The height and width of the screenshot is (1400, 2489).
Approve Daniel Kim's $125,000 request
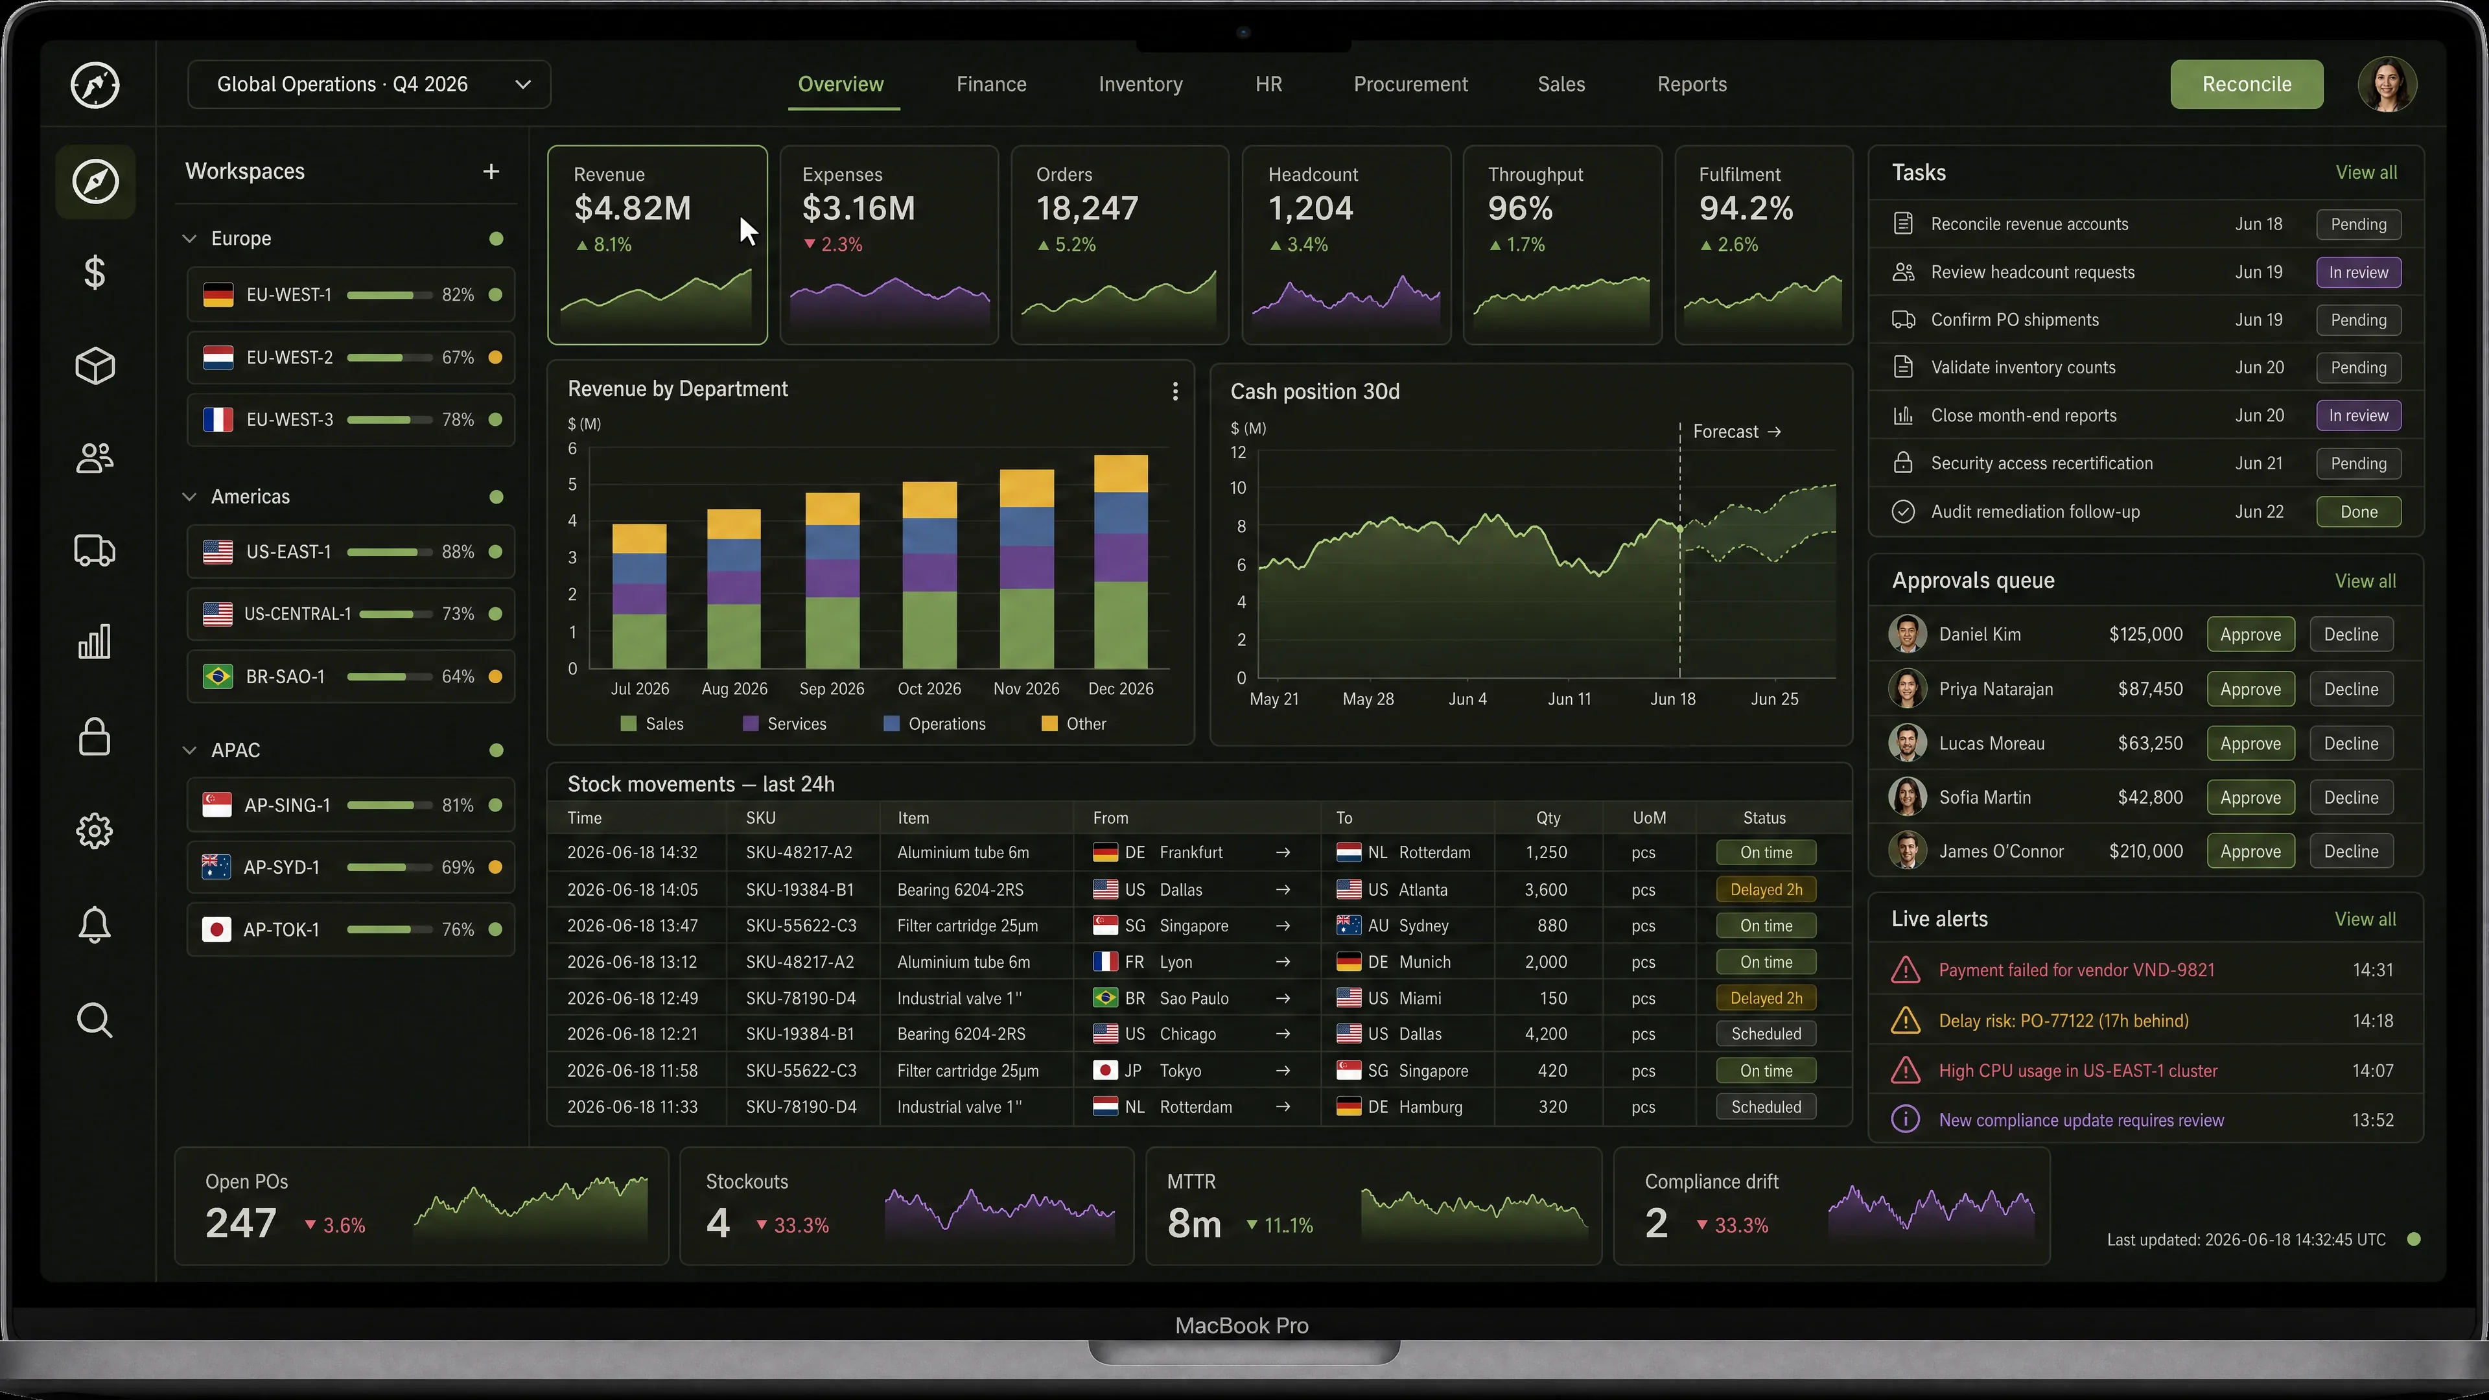2250,635
